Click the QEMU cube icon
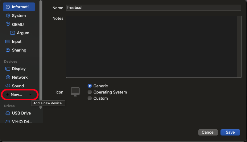The width and height of the screenshot is (247, 142). [x=8, y=24]
